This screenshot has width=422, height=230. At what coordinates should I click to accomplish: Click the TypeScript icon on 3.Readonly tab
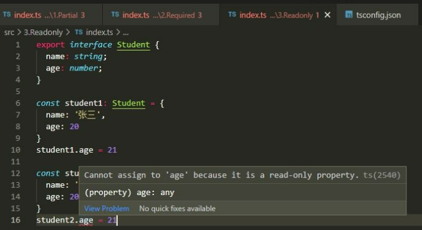[x=233, y=14]
